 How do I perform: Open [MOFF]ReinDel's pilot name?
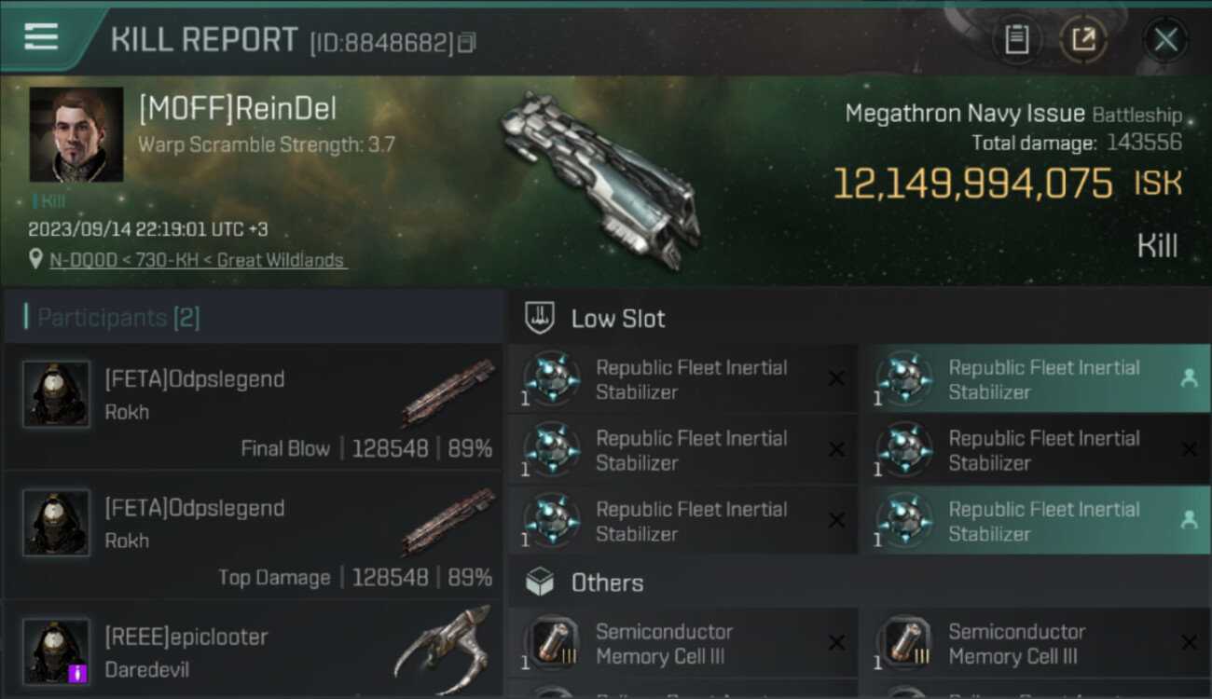click(238, 109)
